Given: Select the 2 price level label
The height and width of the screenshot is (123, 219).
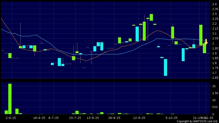Looking at the screenshot, I should coord(213,43).
